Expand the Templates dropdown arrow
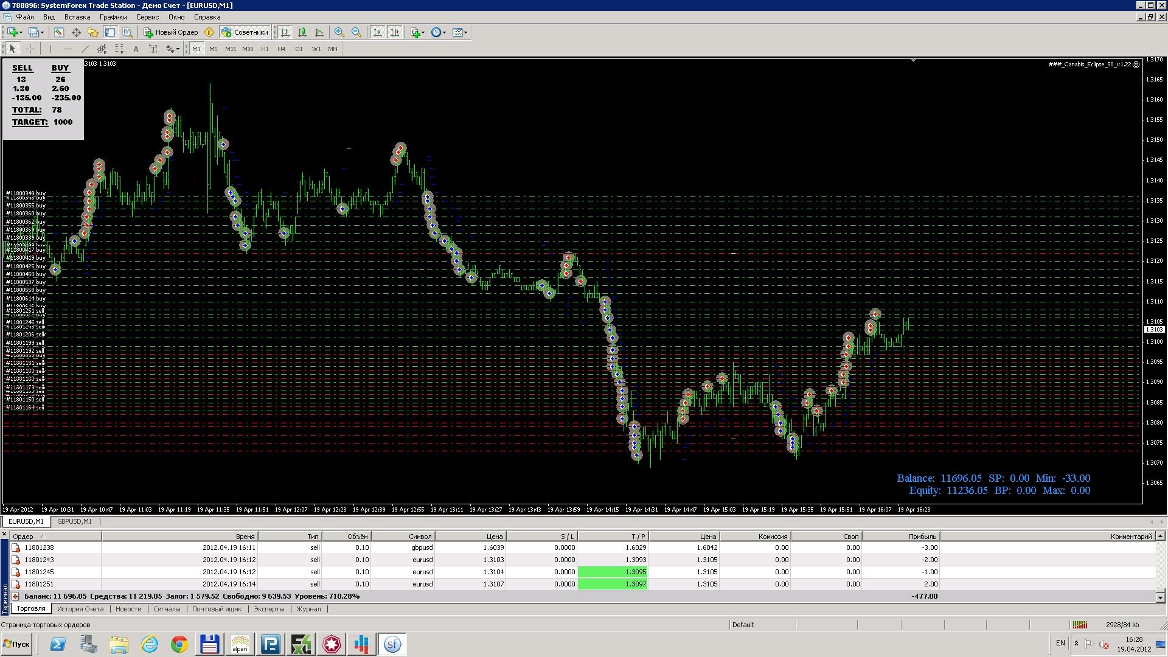The width and height of the screenshot is (1168, 657). pyautogui.click(x=466, y=32)
